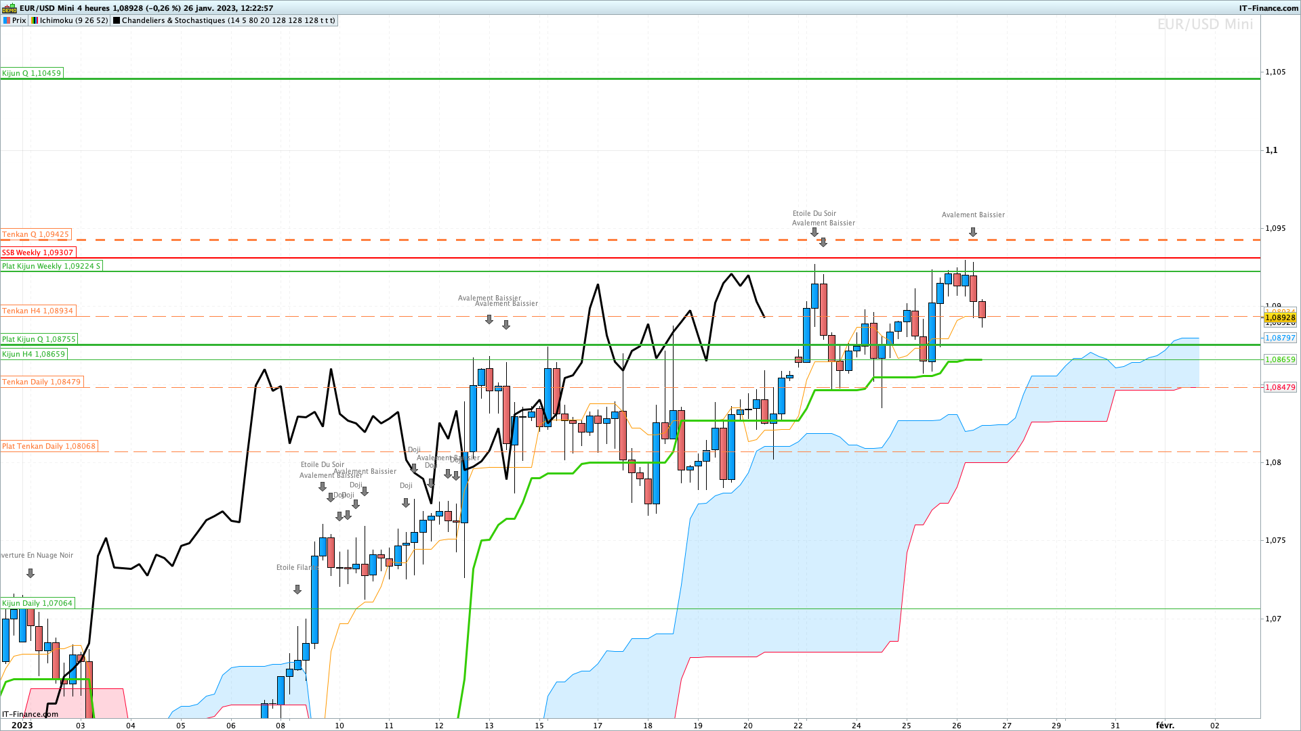This screenshot has width=1301, height=731.
Task: Select the 'Tenkan Q 1,09425' level label
Action: pos(36,235)
